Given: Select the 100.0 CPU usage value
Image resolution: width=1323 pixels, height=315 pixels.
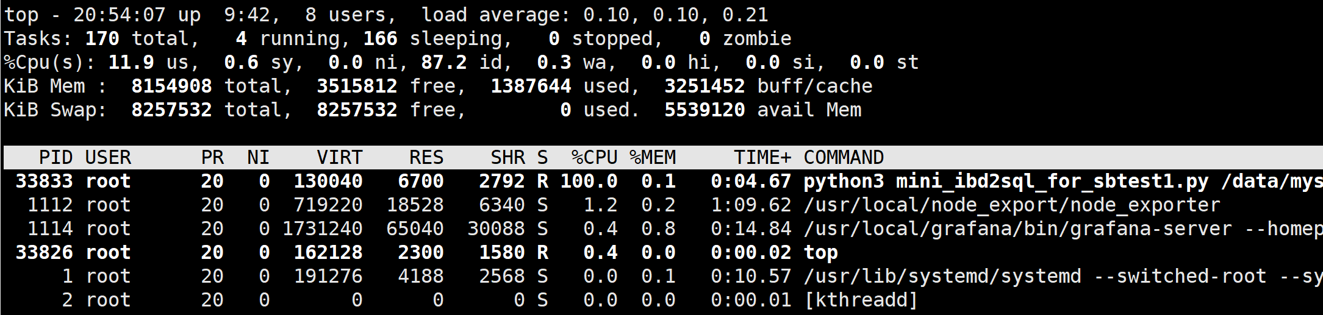Looking at the screenshot, I should 589,181.
